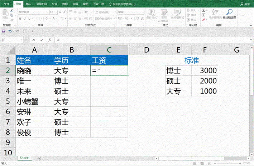
Task: Toggle Underline formatting
Action: pos(29,18)
